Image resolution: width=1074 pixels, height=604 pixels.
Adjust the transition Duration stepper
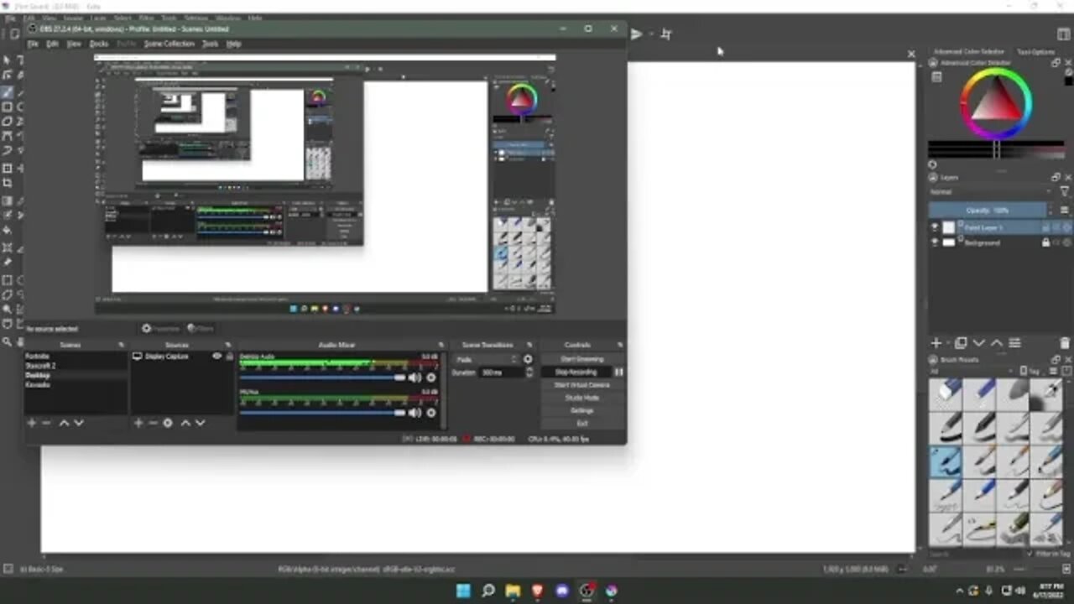coord(529,372)
